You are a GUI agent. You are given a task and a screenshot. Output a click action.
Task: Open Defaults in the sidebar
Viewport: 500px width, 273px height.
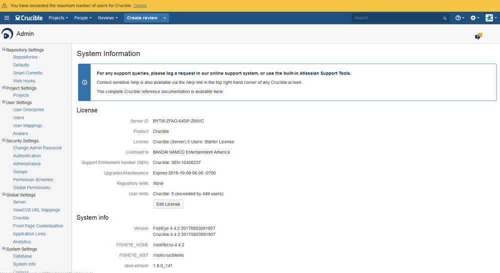[21, 65]
